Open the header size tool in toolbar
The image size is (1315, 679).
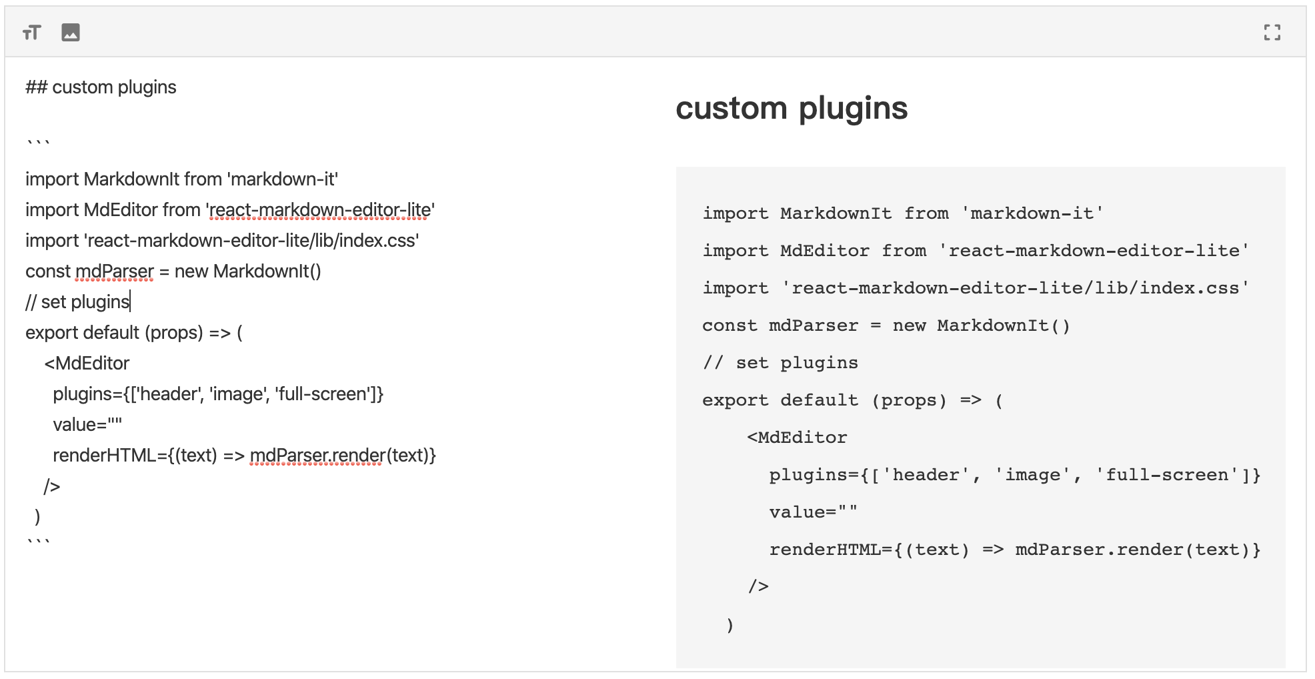coord(31,32)
